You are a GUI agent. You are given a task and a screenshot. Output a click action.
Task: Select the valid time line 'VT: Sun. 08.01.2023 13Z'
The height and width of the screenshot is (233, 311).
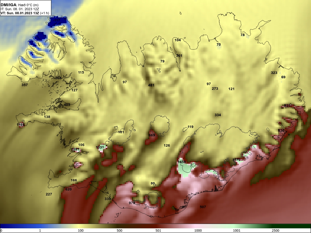[x=20, y=13]
